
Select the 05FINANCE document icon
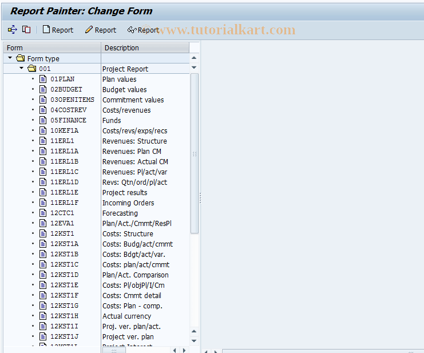pyautogui.click(x=43, y=120)
